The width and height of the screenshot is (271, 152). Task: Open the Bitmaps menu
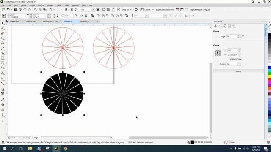(x=50, y=5)
